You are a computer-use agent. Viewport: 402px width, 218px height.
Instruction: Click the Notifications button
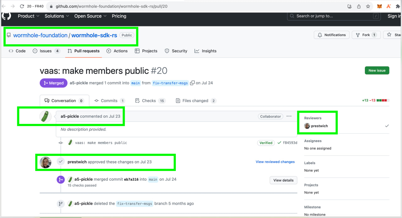pyautogui.click(x=332, y=35)
